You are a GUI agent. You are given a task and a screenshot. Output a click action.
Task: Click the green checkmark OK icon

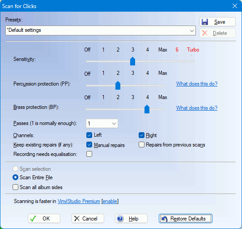[33, 219]
